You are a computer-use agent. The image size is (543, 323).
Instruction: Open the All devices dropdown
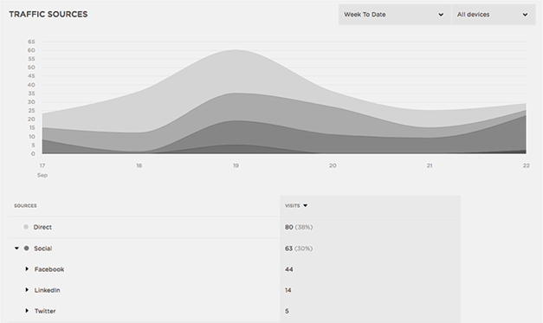coord(494,15)
